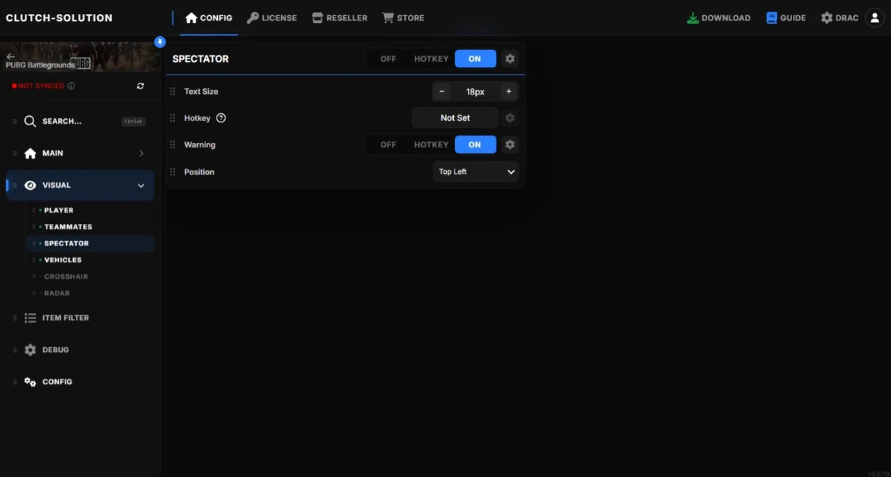Click the Debug gear icon in sidebar
The image size is (891, 477).
tap(30, 350)
